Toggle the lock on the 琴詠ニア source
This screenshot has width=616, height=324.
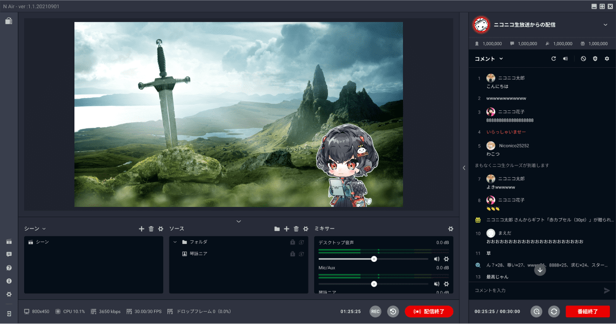click(x=292, y=254)
